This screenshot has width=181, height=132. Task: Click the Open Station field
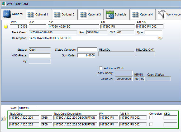coord(159,79)
